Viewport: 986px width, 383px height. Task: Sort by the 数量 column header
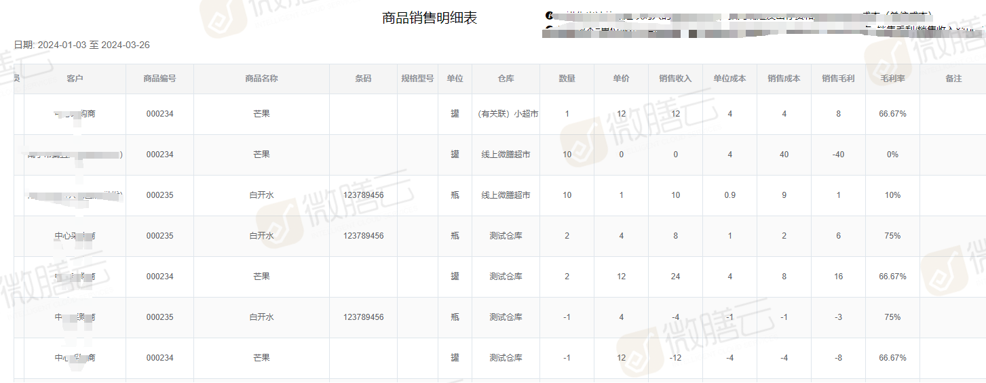[567, 79]
